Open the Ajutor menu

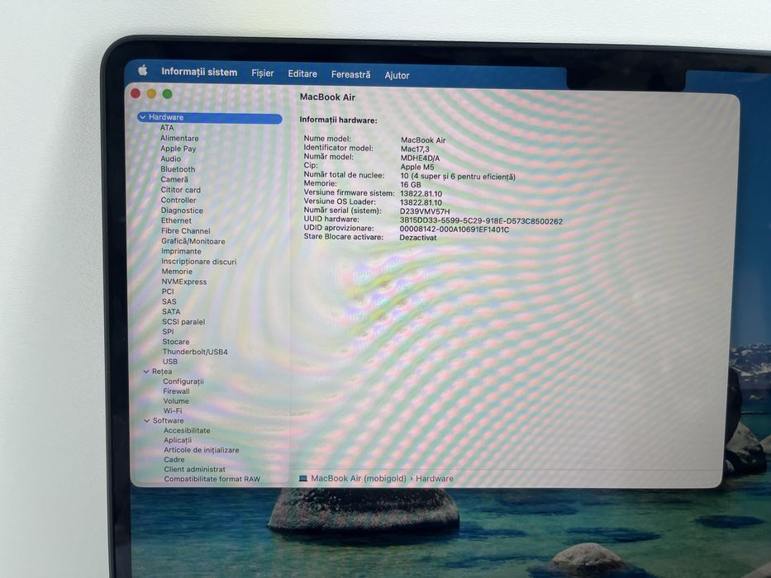[x=397, y=75]
